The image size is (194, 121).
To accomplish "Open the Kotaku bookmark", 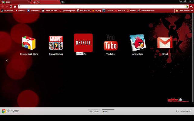I will (x=131, y=11).
